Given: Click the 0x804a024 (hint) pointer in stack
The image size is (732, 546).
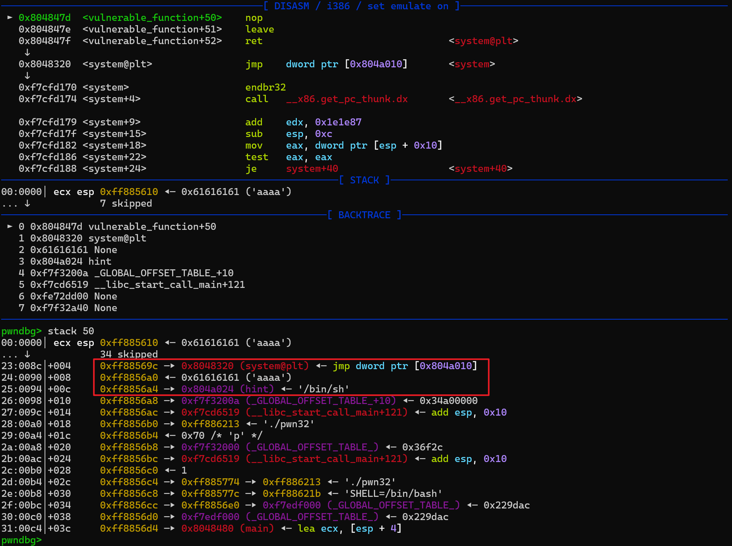Looking at the screenshot, I should [227, 389].
